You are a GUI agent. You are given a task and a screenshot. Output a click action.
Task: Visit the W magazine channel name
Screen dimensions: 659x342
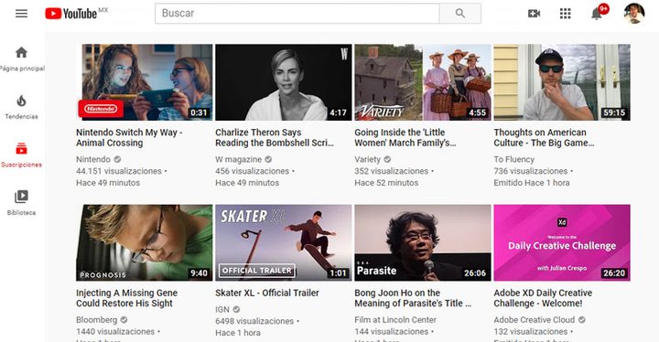click(x=238, y=159)
